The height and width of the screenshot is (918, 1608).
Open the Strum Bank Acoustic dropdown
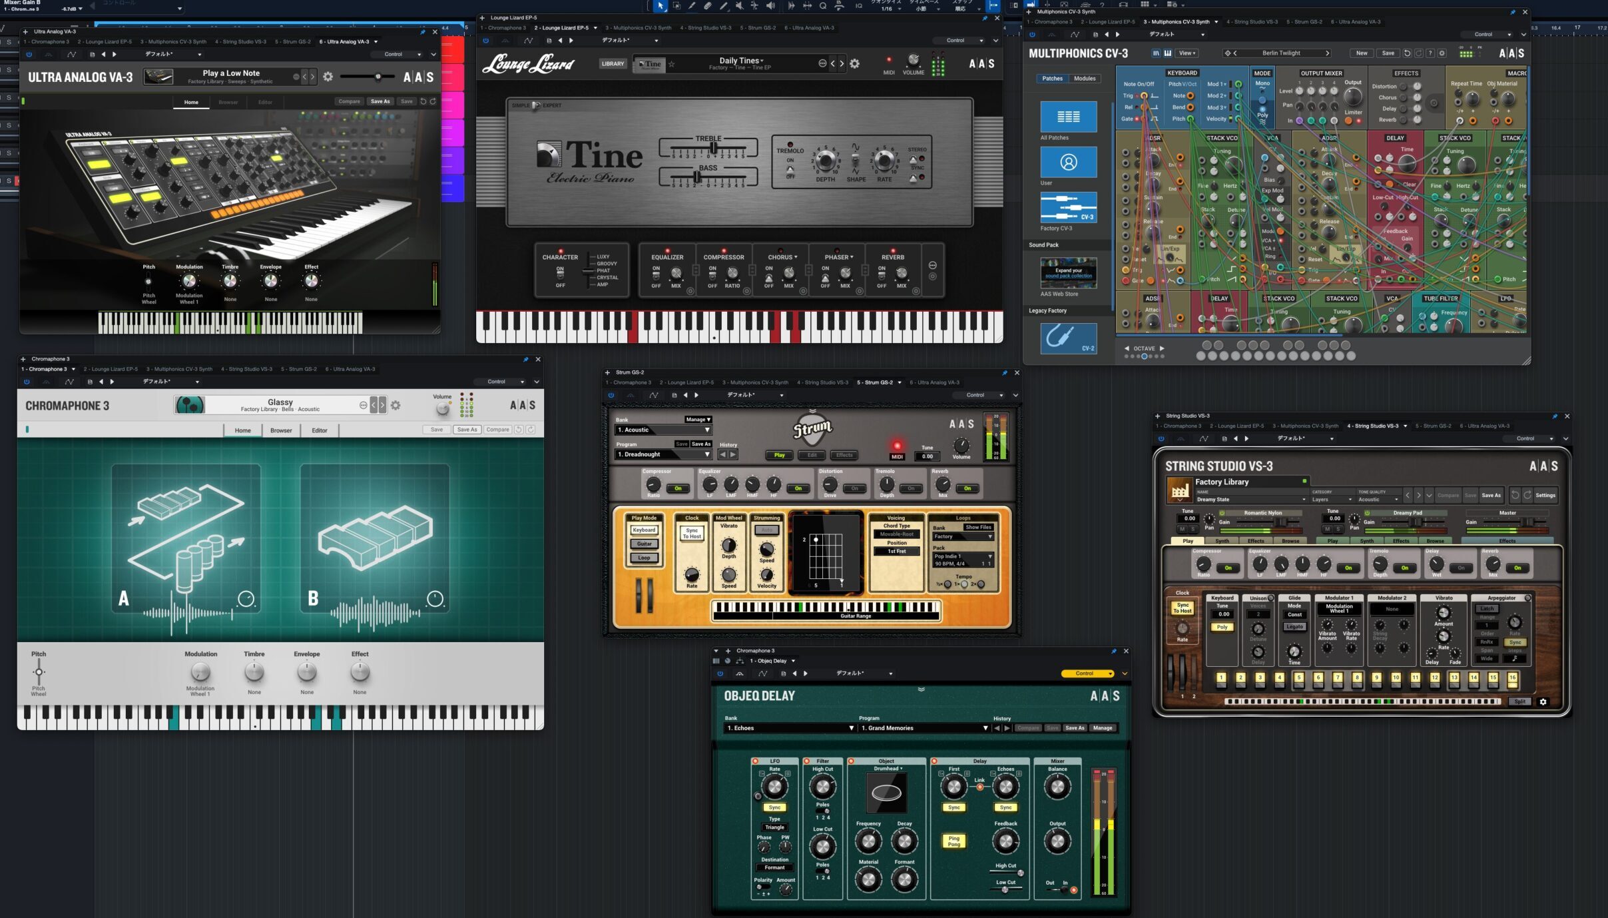(663, 430)
